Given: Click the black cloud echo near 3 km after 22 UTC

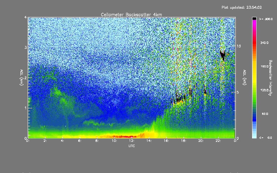Looking at the screenshot, I should 223,55.
